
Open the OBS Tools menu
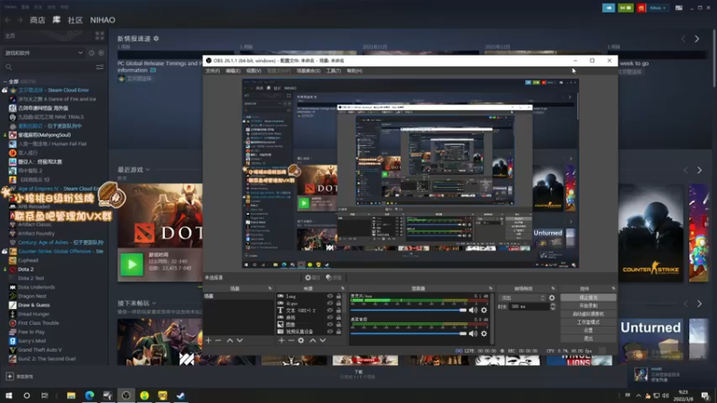pos(333,71)
